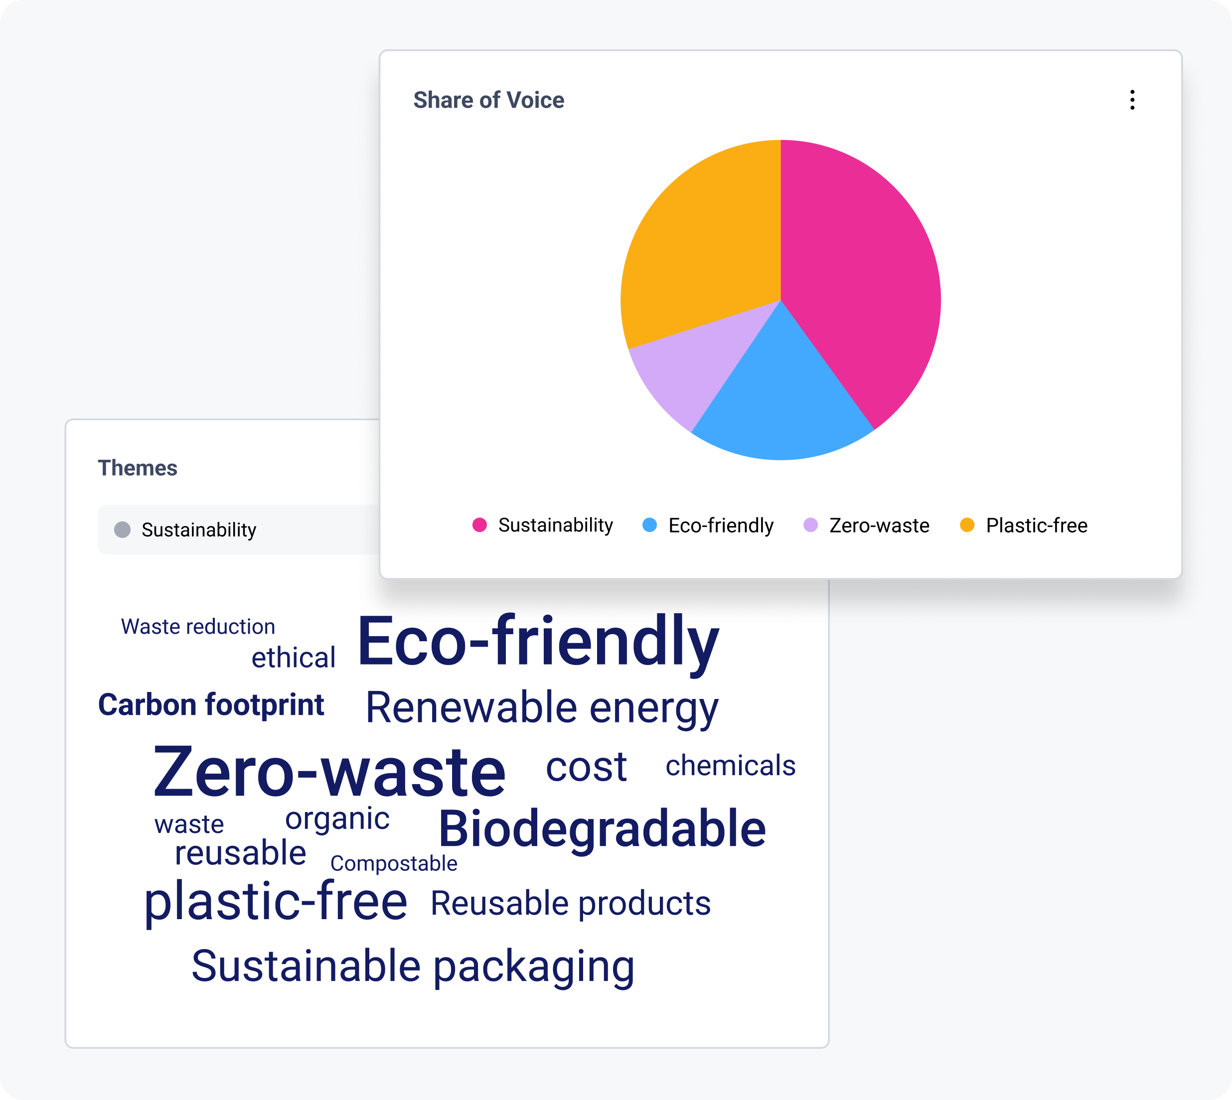Click the Biodegradable word in the cloud
Image resolution: width=1232 pixels, height=1100 pixels.
tap(602, 828)
